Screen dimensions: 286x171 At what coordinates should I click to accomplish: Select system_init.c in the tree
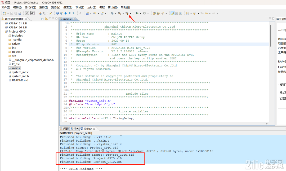click(x=20, y=72)
